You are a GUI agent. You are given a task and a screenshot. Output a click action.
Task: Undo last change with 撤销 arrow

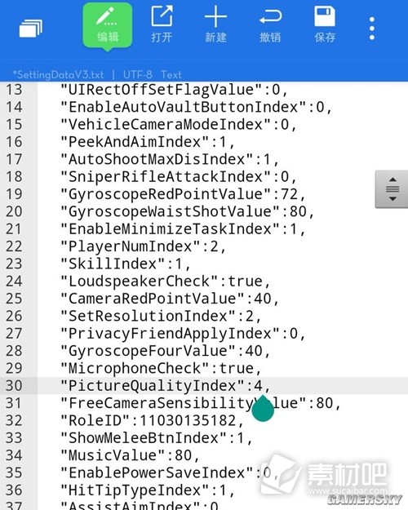point(270,24)
